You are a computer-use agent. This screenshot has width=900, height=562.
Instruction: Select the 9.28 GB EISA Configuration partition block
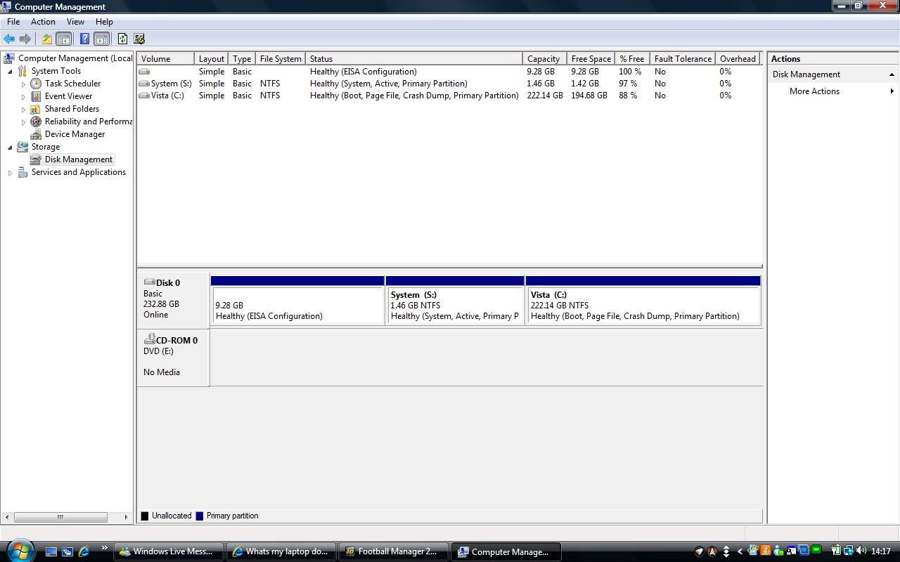pyautogui.click(x=297, y=300)
